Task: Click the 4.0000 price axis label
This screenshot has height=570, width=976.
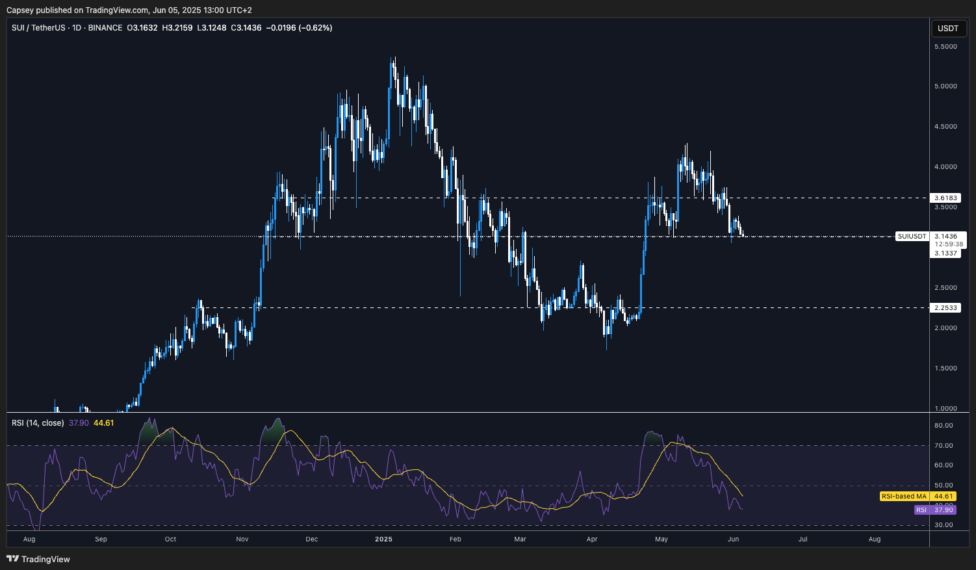Action: coord(945,167)
